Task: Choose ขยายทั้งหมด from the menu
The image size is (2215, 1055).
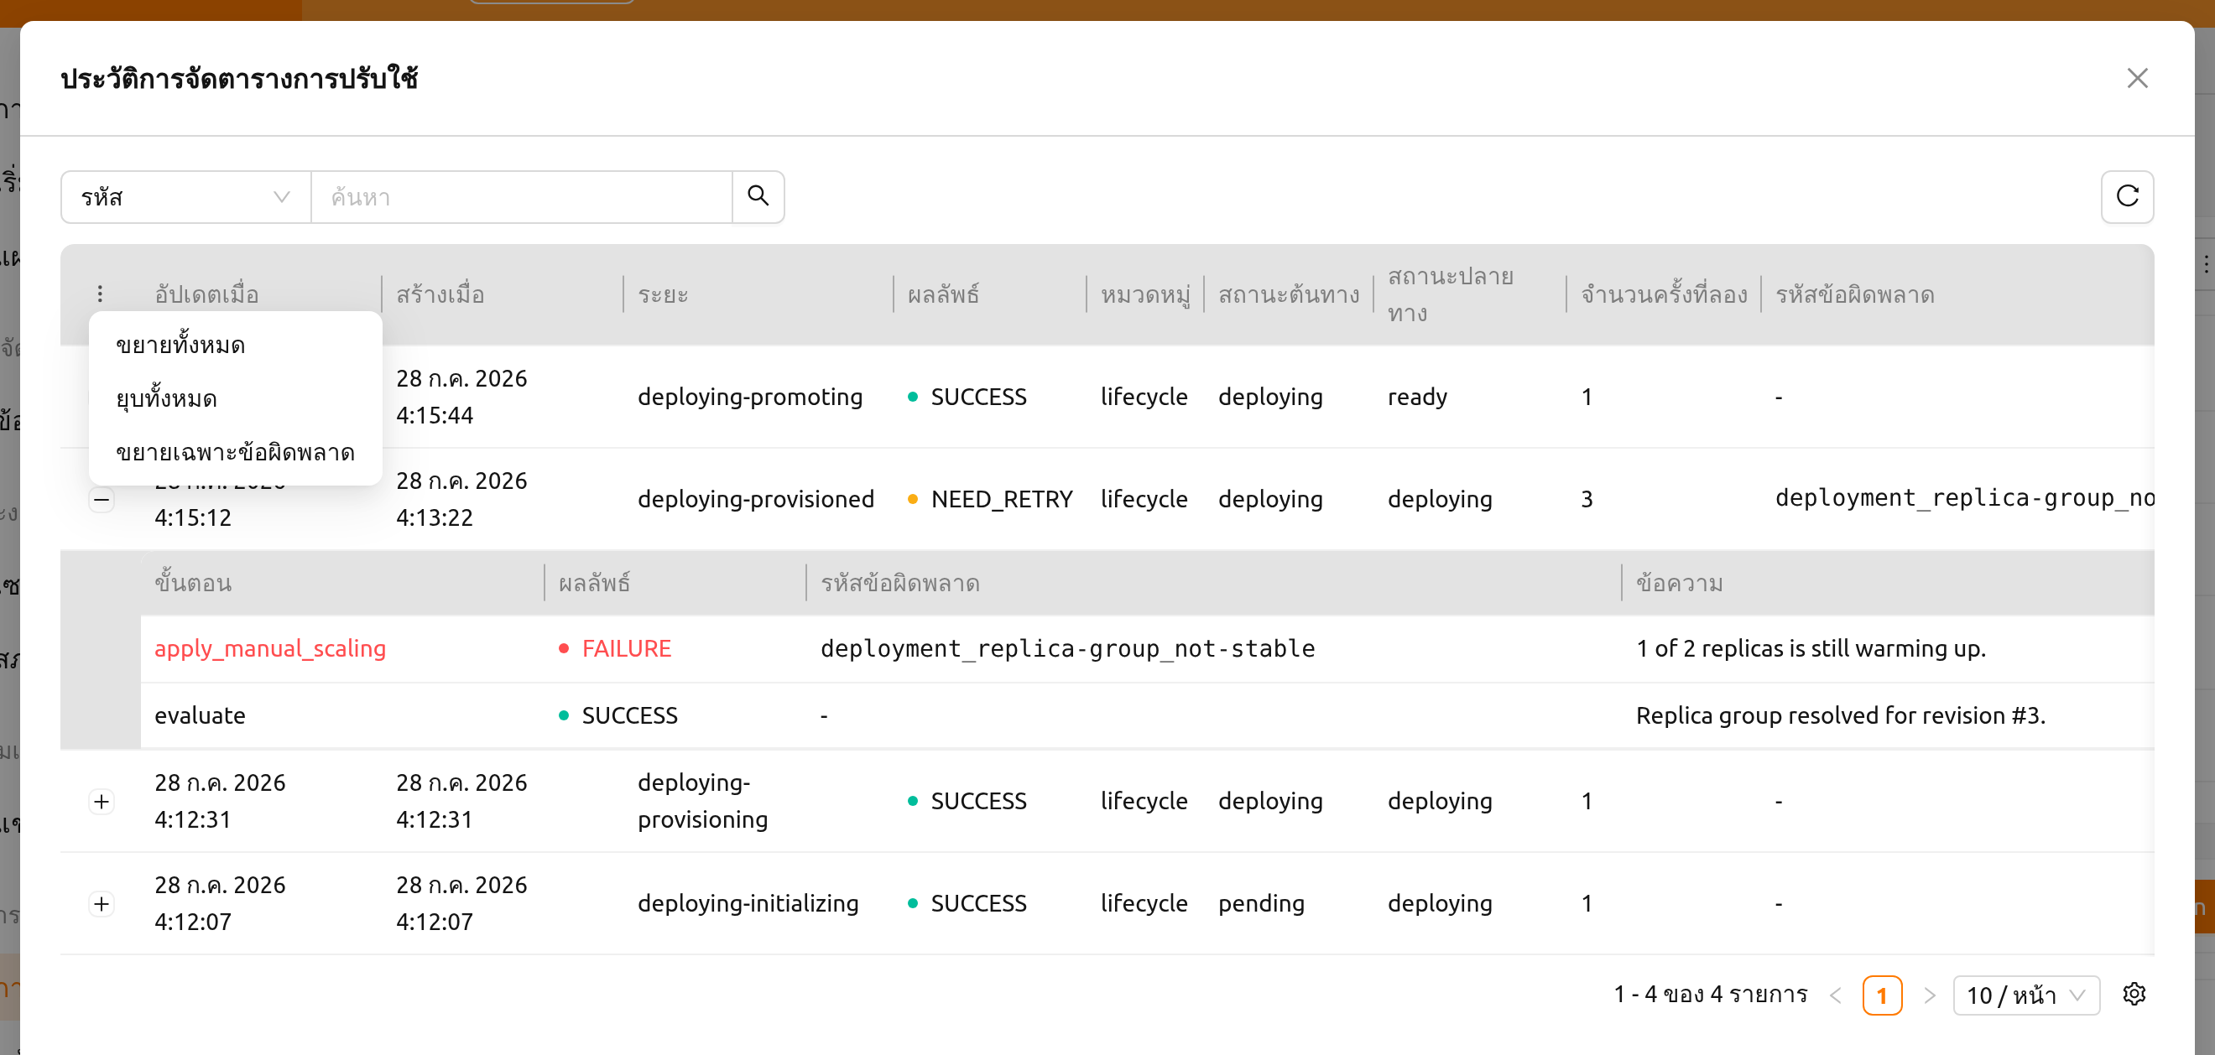Action: [x=236, y=346]
